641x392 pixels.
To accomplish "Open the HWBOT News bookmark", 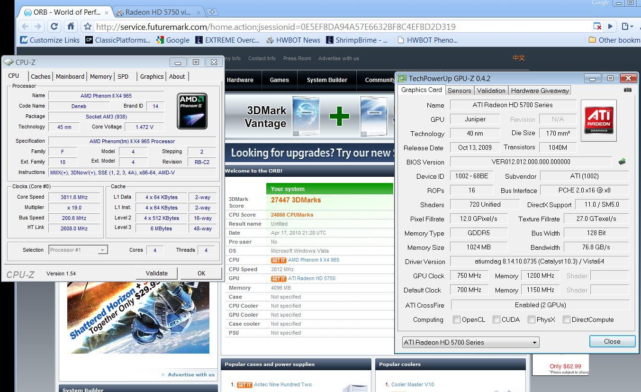I will [x=293, y=40].
